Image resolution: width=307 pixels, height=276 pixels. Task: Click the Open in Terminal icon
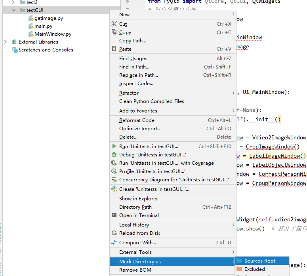(114, 215)
